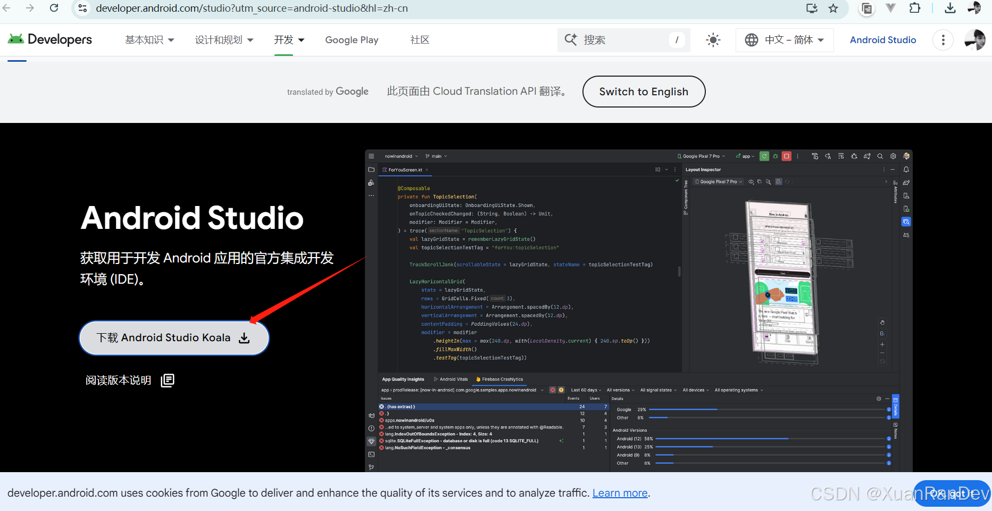992x511 pixels.
Task: Bookmark this page using the star icon
Action: click(x=833, y=8)
